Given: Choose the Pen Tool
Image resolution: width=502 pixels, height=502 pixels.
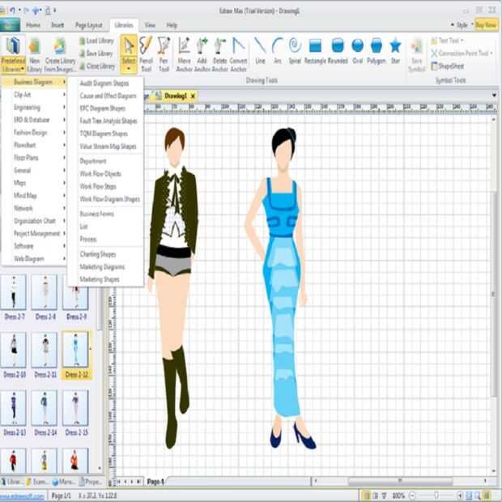Looking at the screenshot, I should point(164,54).
